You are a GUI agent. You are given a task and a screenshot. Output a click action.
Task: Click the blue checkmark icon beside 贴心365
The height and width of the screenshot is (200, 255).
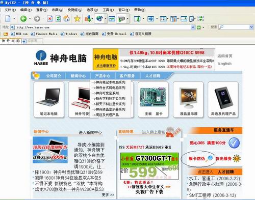[x=234, y=143]
